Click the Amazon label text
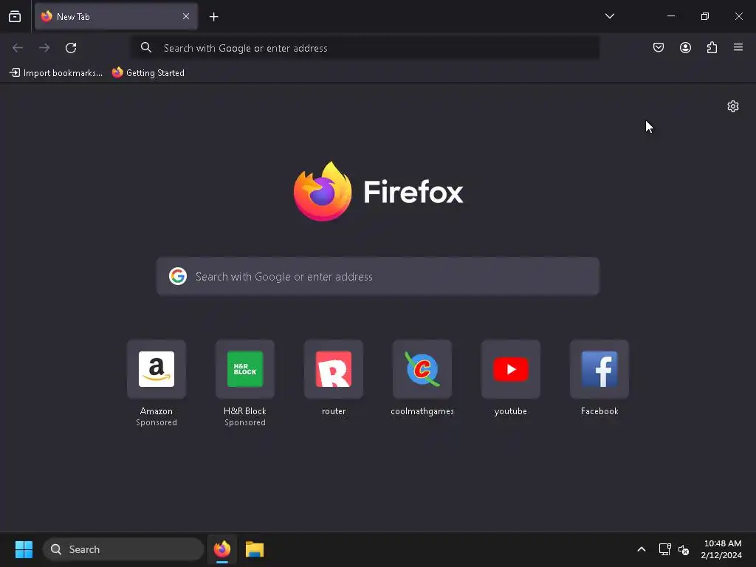756x567 pixels. (157, 411)
